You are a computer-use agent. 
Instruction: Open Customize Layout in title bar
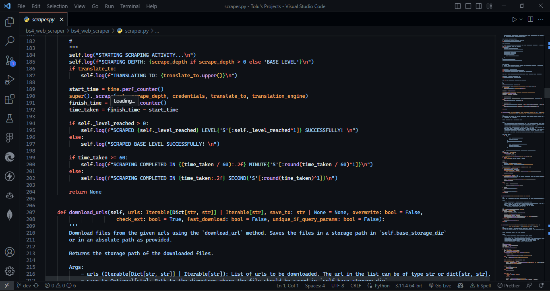pos(490,6)
